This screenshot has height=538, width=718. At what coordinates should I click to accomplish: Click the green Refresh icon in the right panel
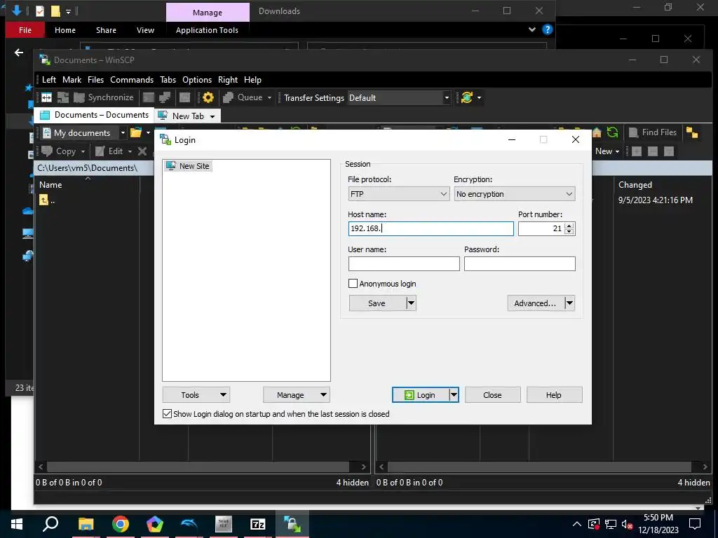click(612, 132)
